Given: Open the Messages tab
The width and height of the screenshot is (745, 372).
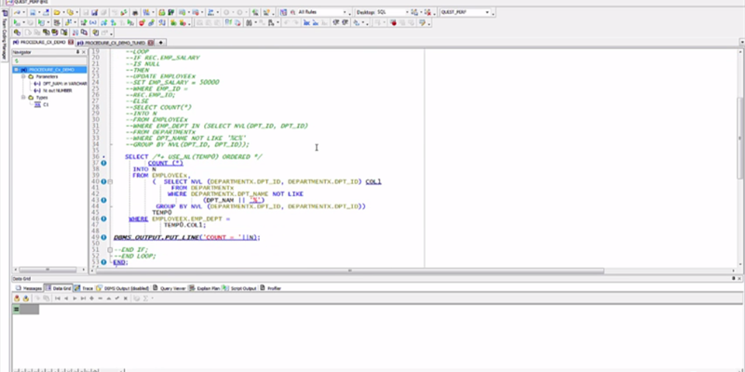Looking at the screenshot, I should click(29, 288).
